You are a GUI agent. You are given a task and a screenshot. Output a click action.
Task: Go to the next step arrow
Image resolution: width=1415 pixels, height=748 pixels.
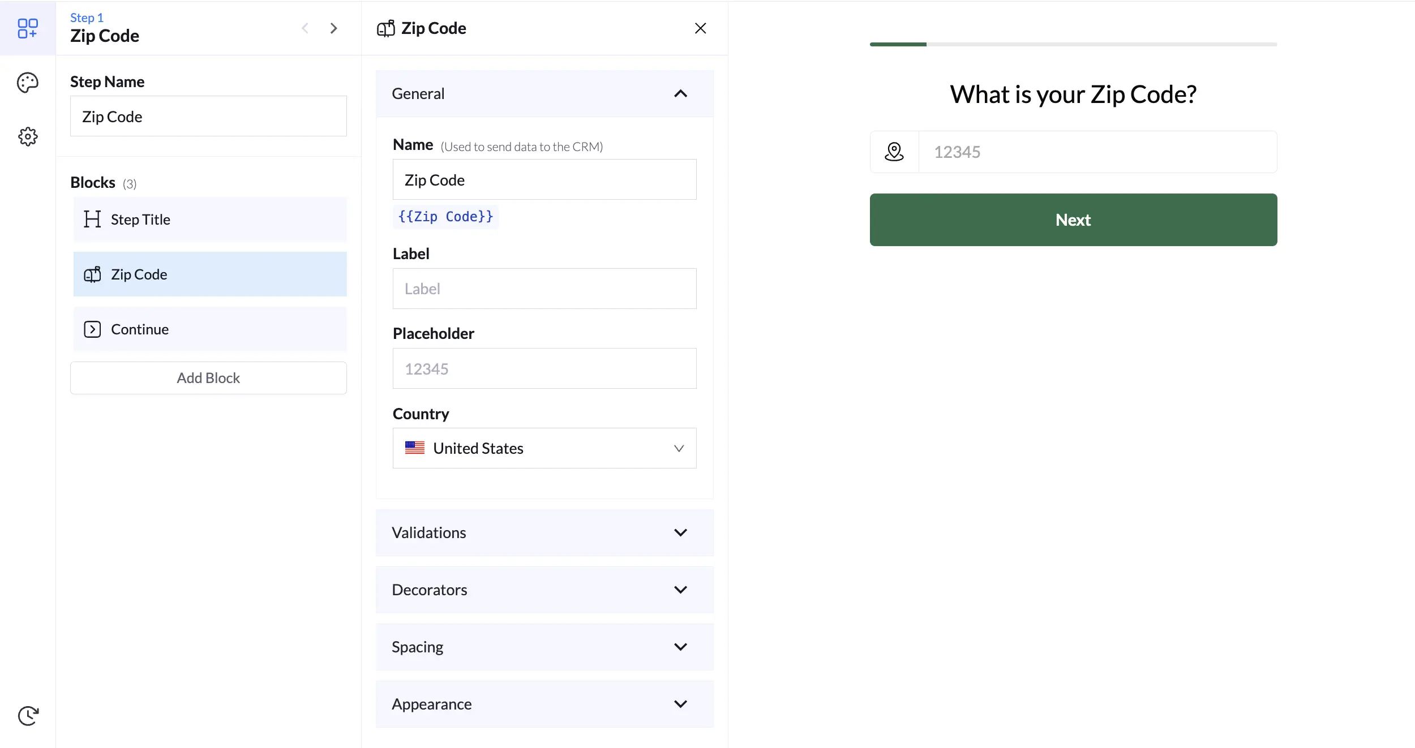pos(334,28)
